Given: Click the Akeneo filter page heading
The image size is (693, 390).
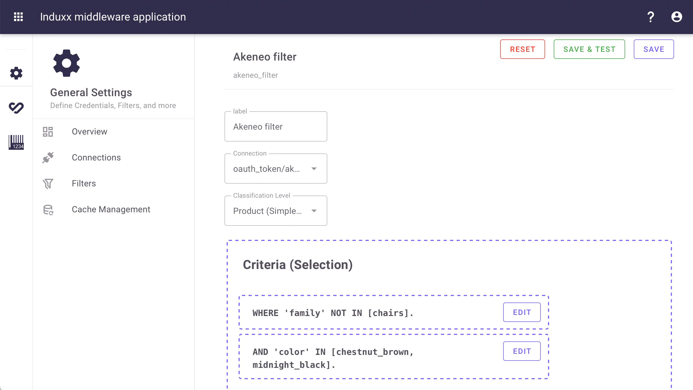Looking at the screenshot, I should point(265,57).
